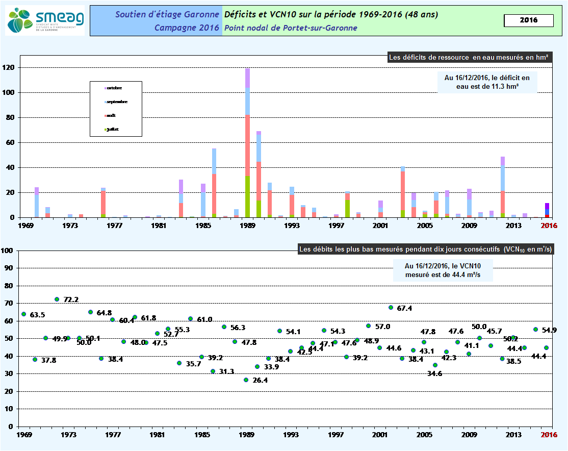This screenshot has height=451, width=568.
Task: Select the 72.2 data point marker
Action: click(57, 299)
